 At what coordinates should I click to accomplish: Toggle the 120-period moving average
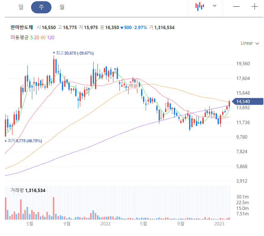(x=51, y=38)
